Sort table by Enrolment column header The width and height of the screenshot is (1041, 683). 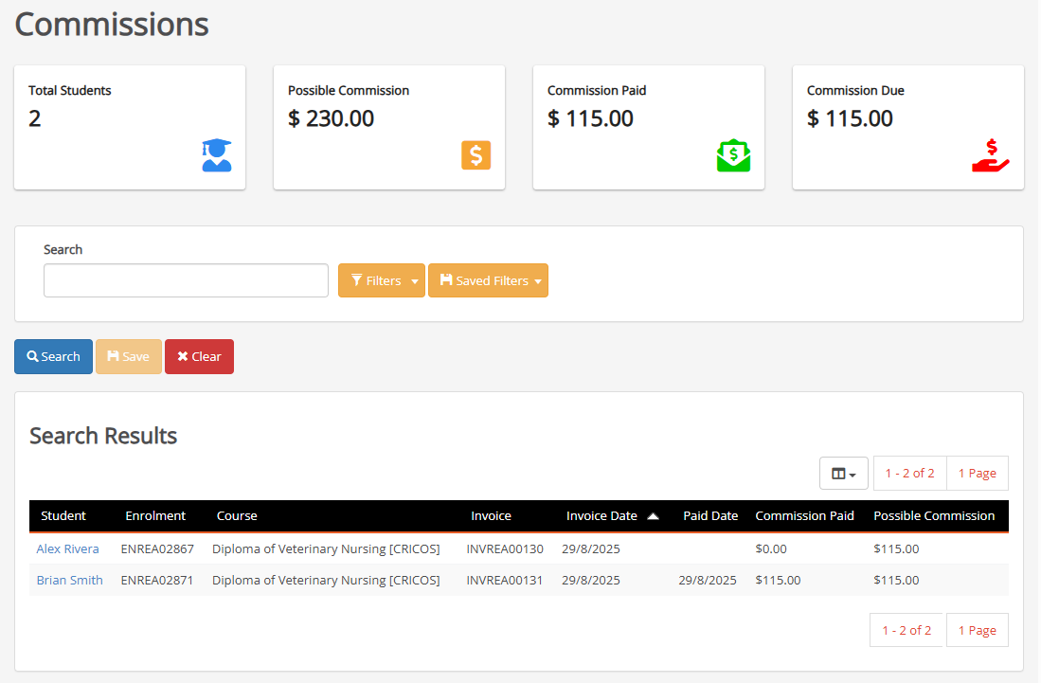pyautogui.click(x=155, y=515)
